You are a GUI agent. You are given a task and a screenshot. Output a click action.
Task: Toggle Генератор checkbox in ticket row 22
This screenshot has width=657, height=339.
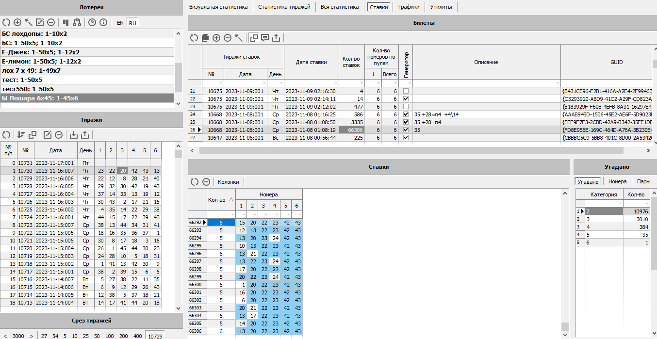coord(406,99)
